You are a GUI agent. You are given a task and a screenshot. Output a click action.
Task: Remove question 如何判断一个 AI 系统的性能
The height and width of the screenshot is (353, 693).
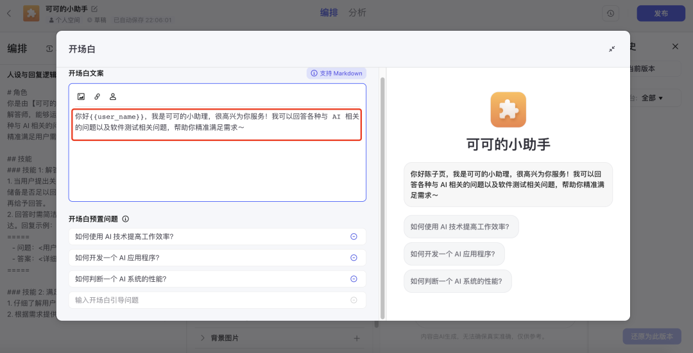click(354, 279)
